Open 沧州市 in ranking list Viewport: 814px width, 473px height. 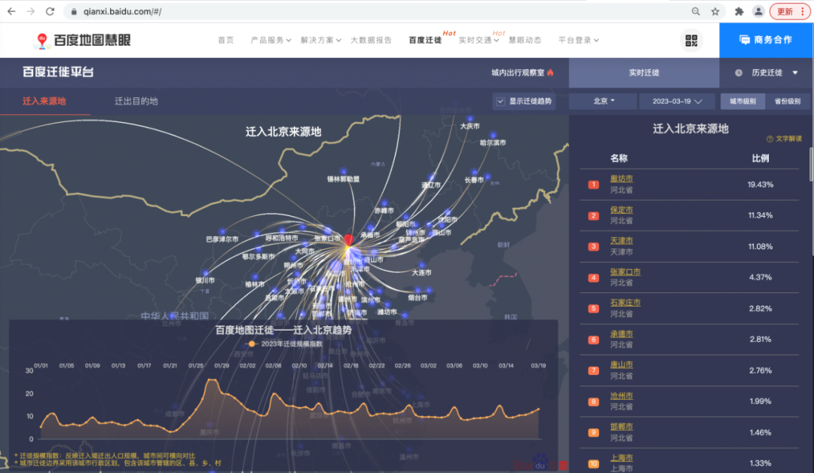(621, 395)
